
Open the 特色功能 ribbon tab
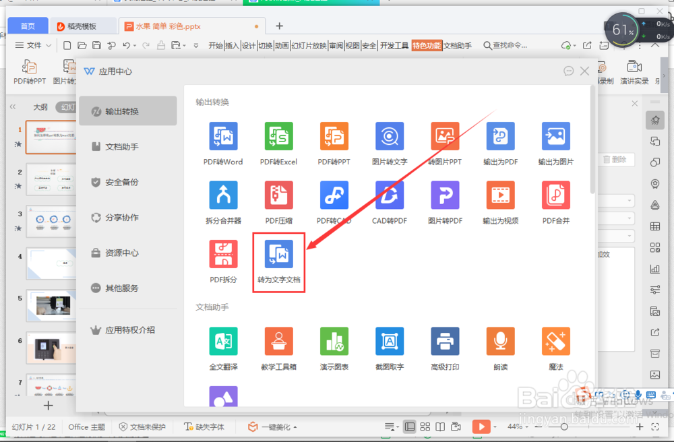tap(427, 46)
